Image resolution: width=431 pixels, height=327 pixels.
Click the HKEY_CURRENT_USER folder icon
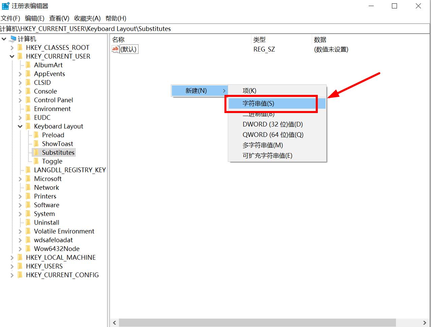20,56
